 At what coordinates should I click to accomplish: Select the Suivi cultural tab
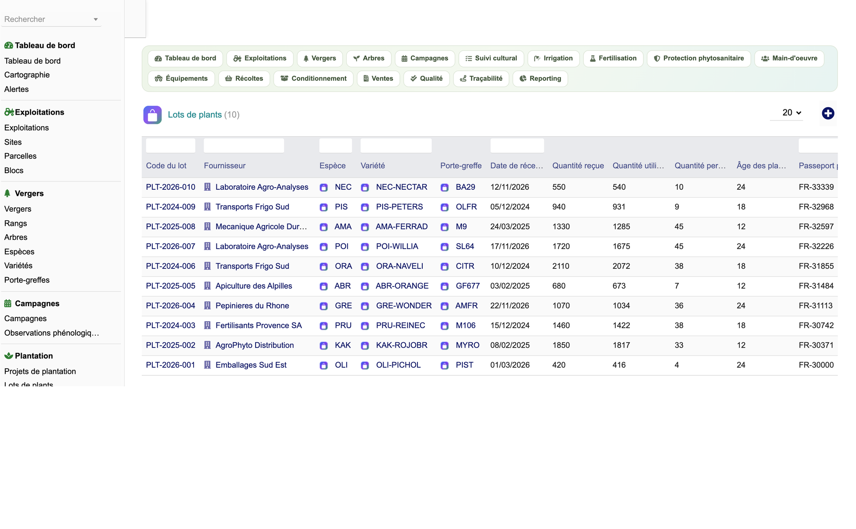pyautogui.click(x=491, y=58)
